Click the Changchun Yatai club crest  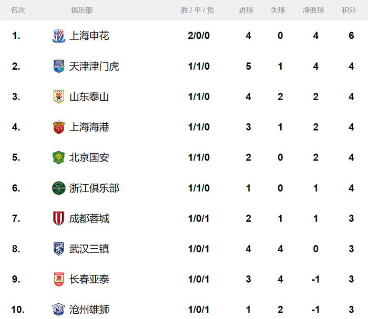pos(58,279)
